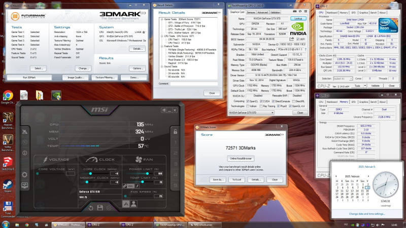Screen dimensions: 406x228
Task: Switch to the Advanced tab in GPU-Z
Action: [x=262, y=12]
